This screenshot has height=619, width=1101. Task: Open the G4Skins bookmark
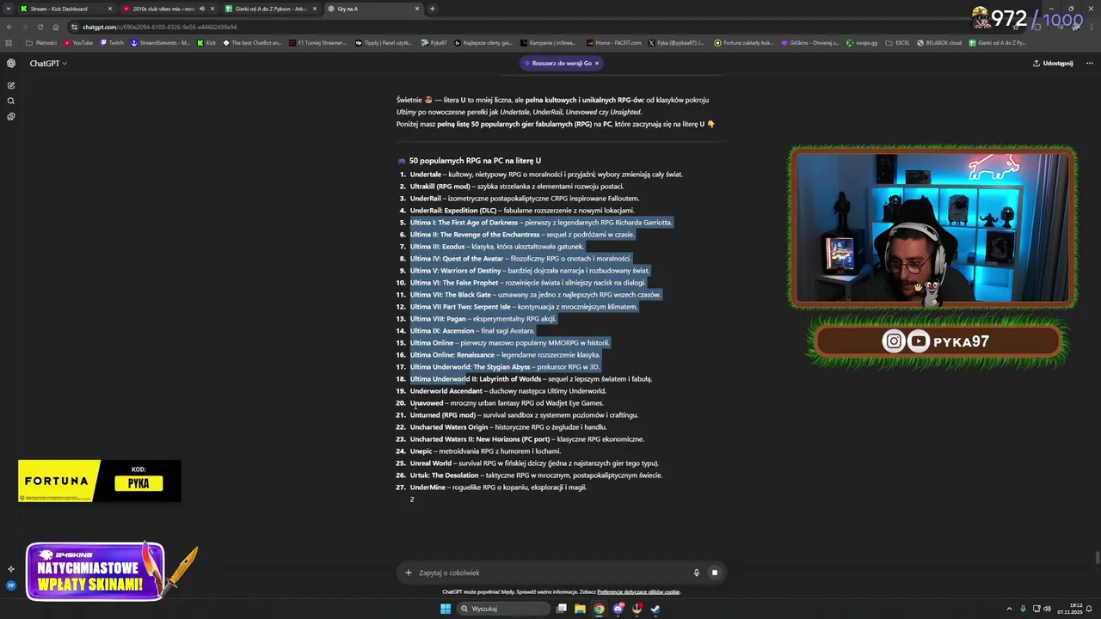(810, 42)
